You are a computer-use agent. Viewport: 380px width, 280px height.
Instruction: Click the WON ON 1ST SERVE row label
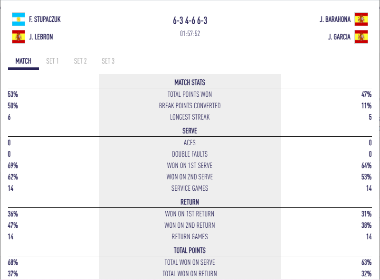pos(190,165)
